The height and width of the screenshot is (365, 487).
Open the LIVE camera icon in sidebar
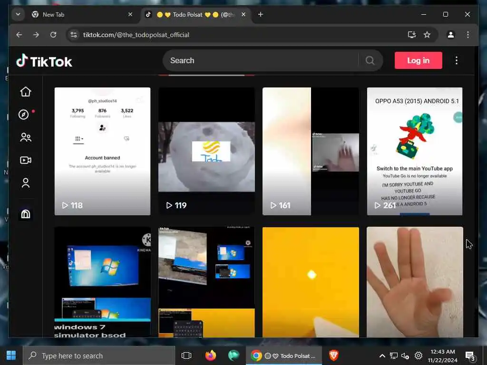coord(26,160)
